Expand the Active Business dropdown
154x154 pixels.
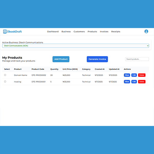(x=75, y=46)
